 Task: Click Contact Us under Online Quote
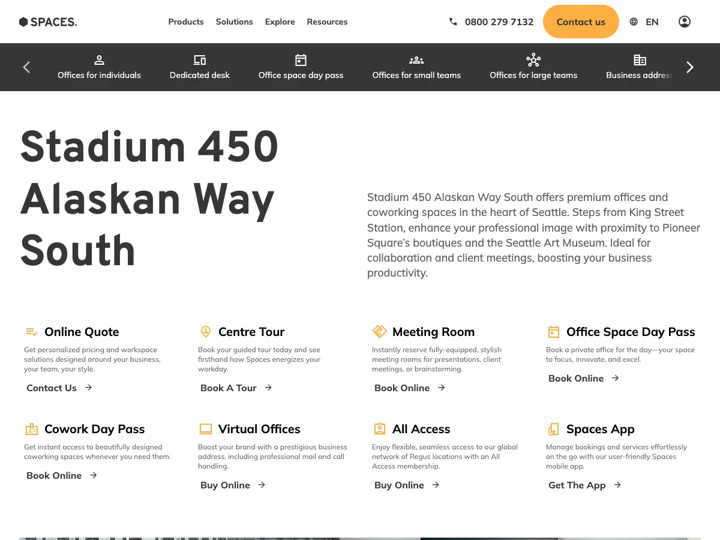tap(59, 388)
